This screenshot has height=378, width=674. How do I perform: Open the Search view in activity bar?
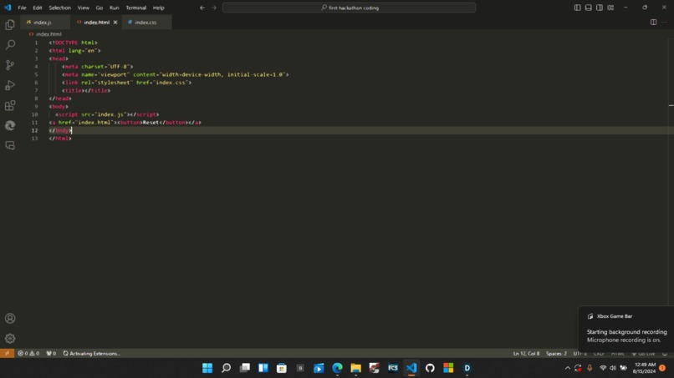coord(10,44)
